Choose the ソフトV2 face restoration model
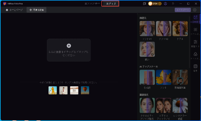Image resolution: width=201 pixels, height=121 pixels. (x=163, y=29)
